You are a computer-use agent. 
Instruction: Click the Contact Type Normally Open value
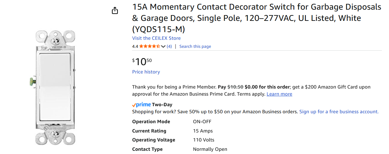210,149
